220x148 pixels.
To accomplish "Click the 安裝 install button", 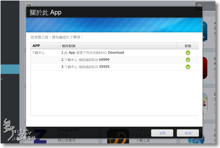I will point(162,133).
